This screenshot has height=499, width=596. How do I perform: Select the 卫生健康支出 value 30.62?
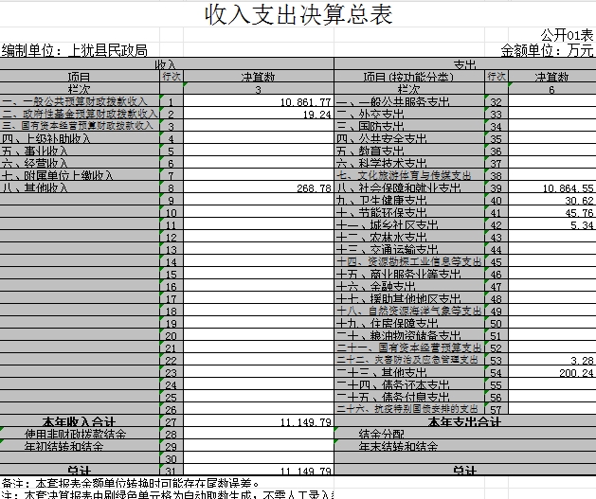click(551, 201)
